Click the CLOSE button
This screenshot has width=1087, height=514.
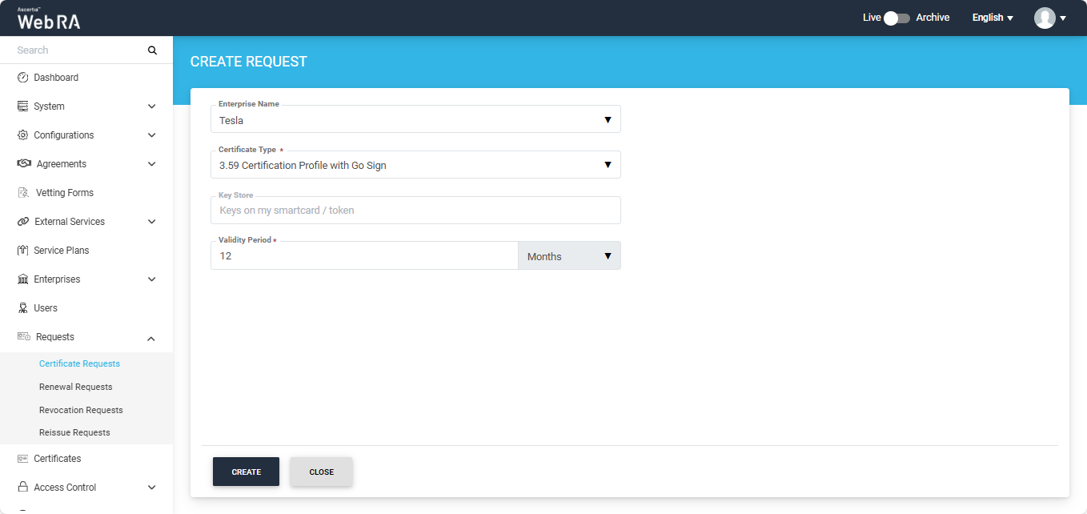coord(321,472)
